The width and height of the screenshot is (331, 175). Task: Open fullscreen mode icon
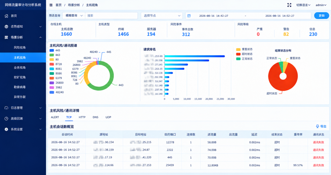(x=289, y=5)
